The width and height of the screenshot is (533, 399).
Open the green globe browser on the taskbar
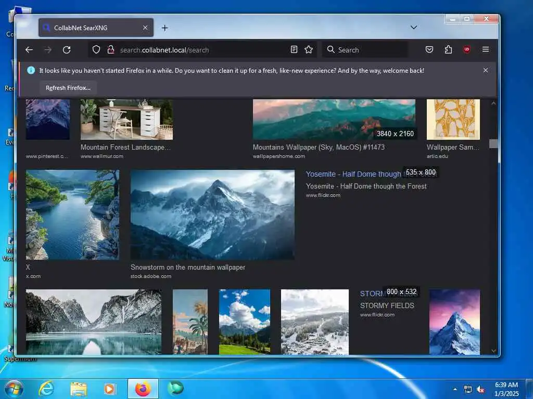(x=175, y=389)
